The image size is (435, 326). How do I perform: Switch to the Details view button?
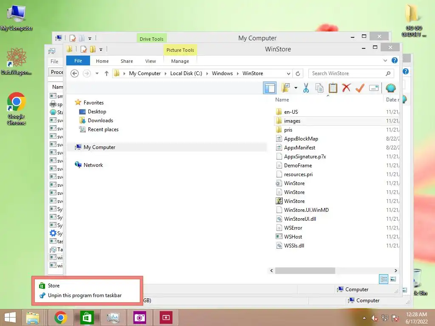[384, 279]
